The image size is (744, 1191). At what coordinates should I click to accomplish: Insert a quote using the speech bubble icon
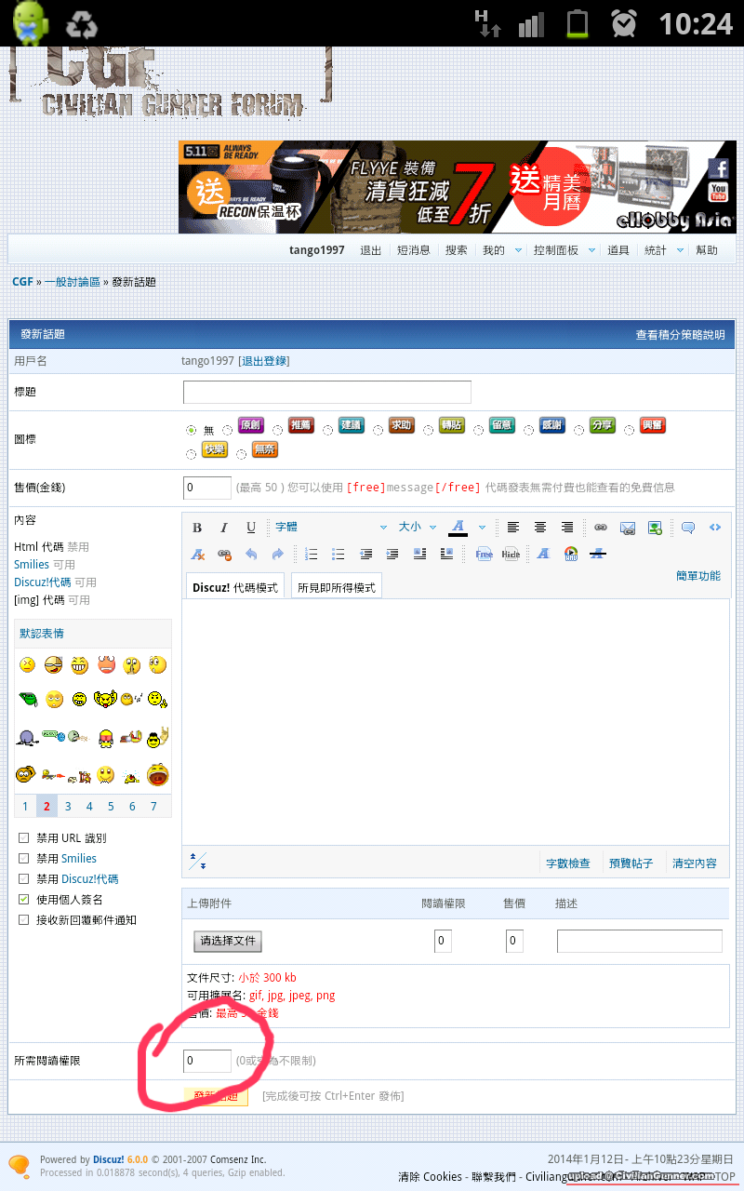pos(688,528)
